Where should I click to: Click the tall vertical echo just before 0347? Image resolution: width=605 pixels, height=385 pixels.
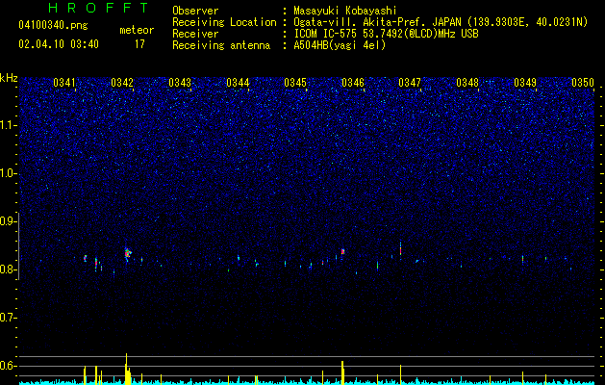pos(400,250)
